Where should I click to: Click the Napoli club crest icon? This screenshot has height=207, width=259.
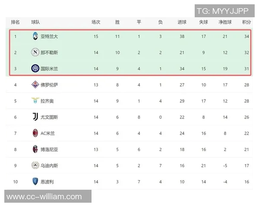(x=35, y=52)
